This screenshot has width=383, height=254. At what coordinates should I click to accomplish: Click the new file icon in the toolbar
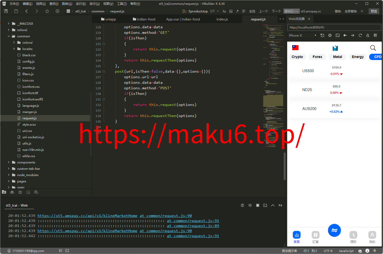coord(6,11)
